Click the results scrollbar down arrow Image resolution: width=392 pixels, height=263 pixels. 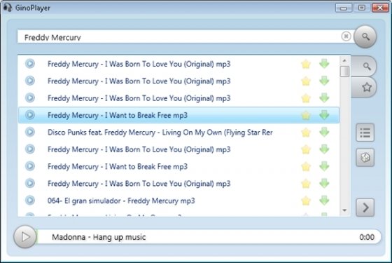coord(344,210)
